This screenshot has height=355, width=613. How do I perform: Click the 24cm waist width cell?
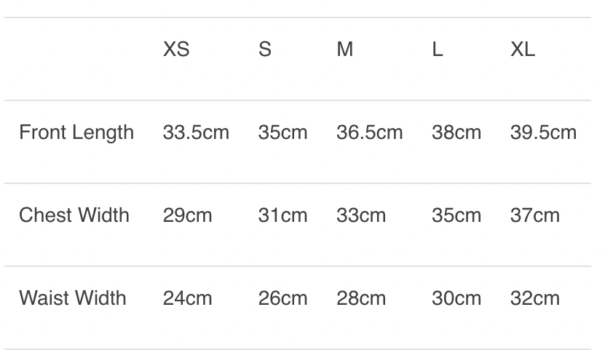pyautogui.click(x=187, y=298)
